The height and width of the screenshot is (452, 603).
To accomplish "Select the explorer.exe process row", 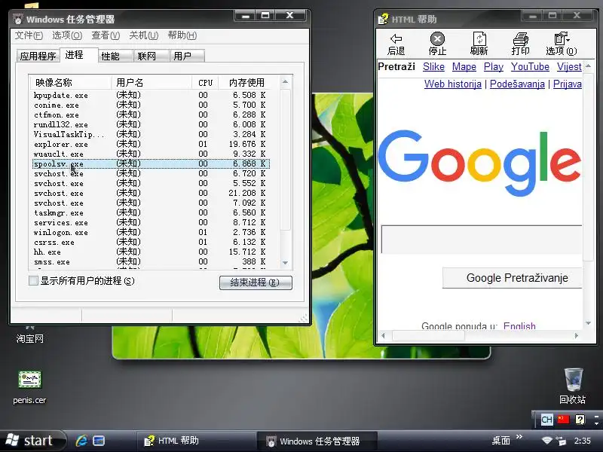I will click(152, 144).
